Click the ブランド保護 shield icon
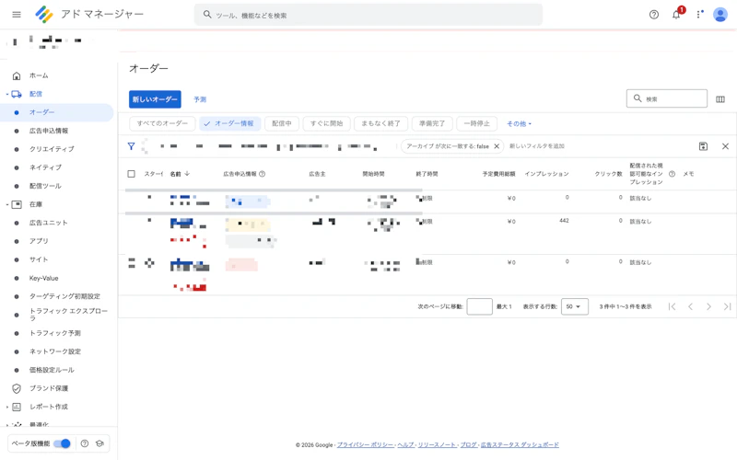Image resolution: width=737 pixels, height=460 pixels. click(x=17, y=388)
